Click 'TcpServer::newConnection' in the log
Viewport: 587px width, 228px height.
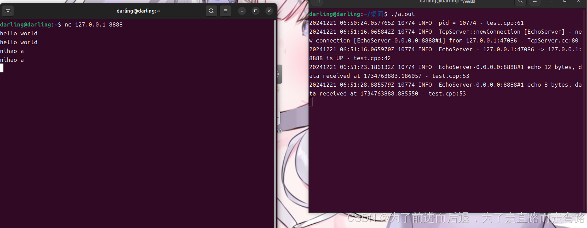480,32
